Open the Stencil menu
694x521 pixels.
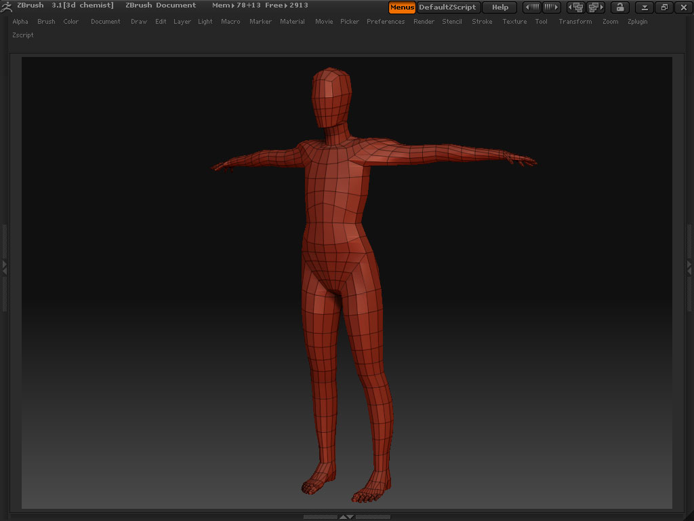pos(452,21)
